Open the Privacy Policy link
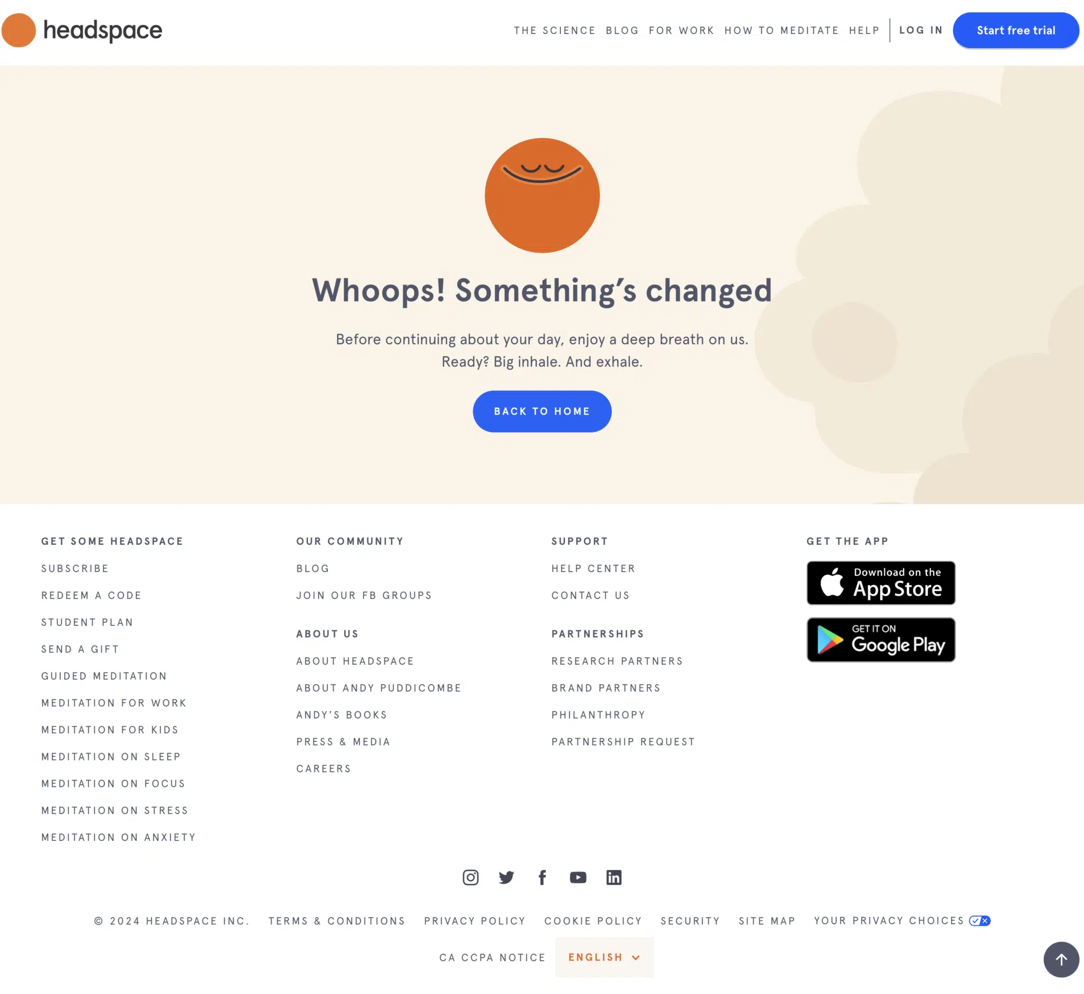Image resolution: width=1084 pixels, height=994 pixels. tap(474, 920)
